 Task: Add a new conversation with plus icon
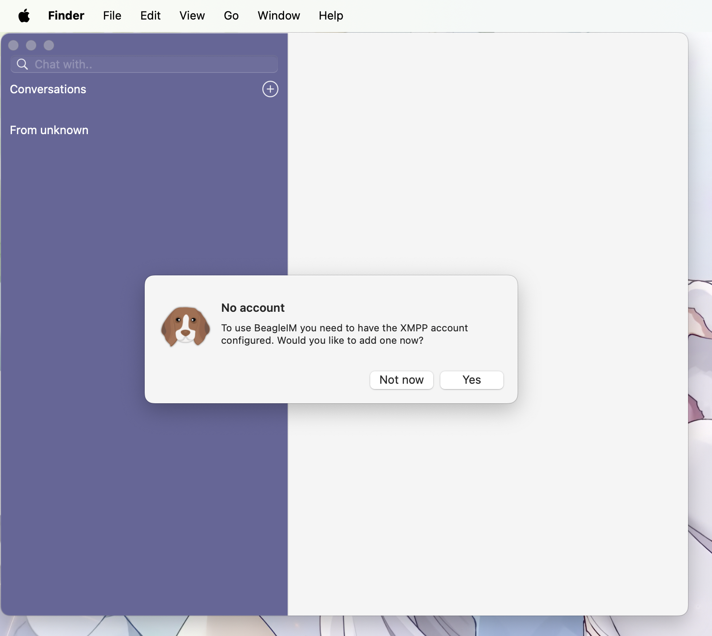click(270, 89)
